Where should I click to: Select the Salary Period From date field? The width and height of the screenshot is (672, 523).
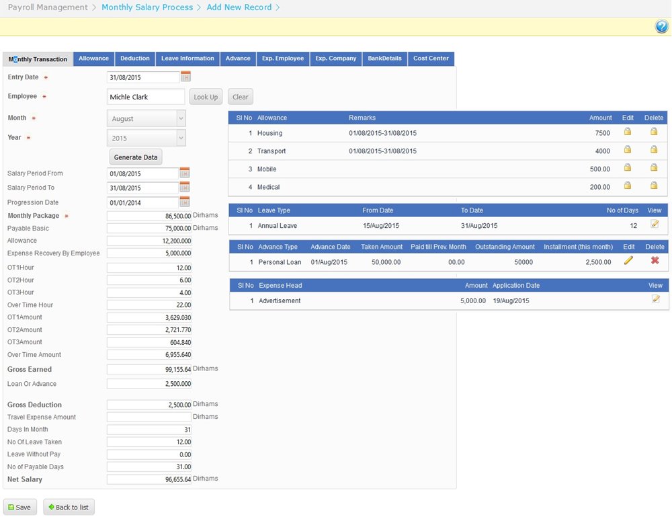pos(142,173)
